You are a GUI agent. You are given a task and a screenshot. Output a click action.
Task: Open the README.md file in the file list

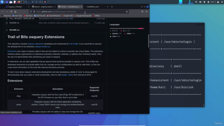click(14, 23)
